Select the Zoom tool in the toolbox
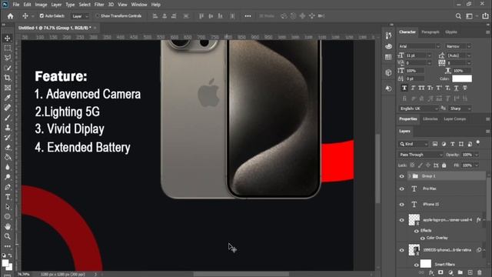This screenshot has width=492, height=277. [8, 236]
